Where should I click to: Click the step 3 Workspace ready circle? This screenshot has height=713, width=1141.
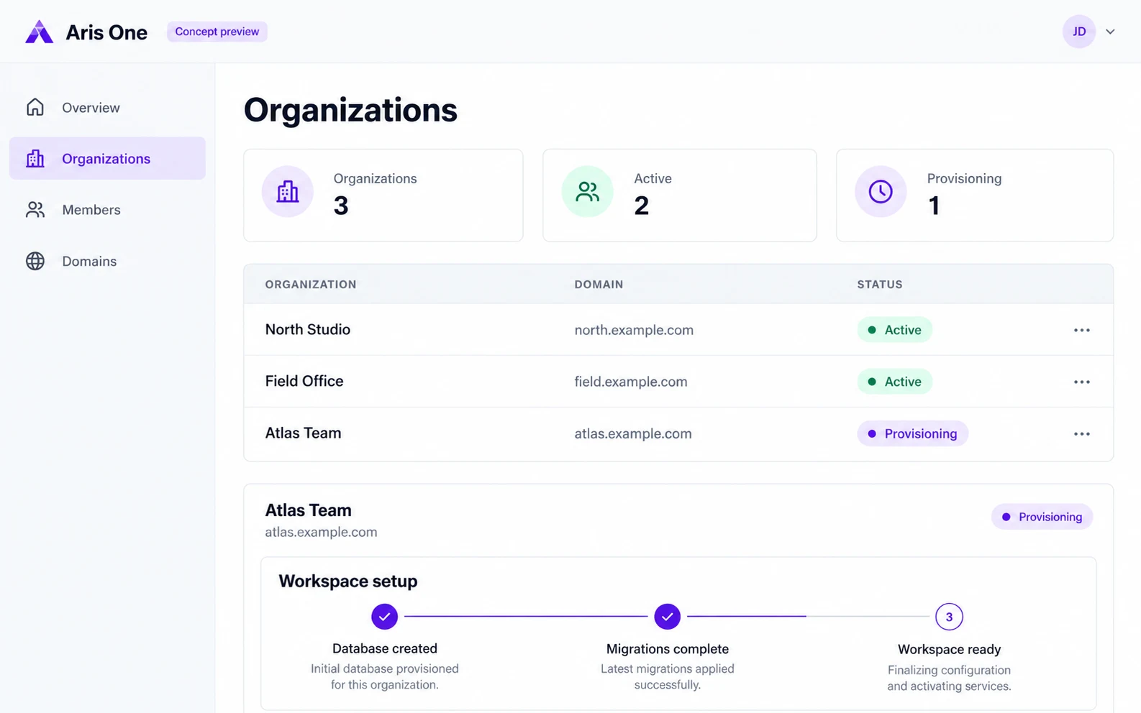[x=949, y=617]
